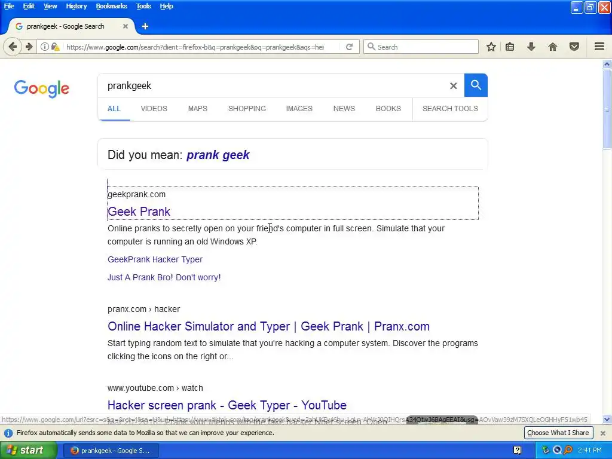The width and height of the screenshot is (612, 459).
Task: Switch to the SHOPPING search tab
Action: point(247,109)
